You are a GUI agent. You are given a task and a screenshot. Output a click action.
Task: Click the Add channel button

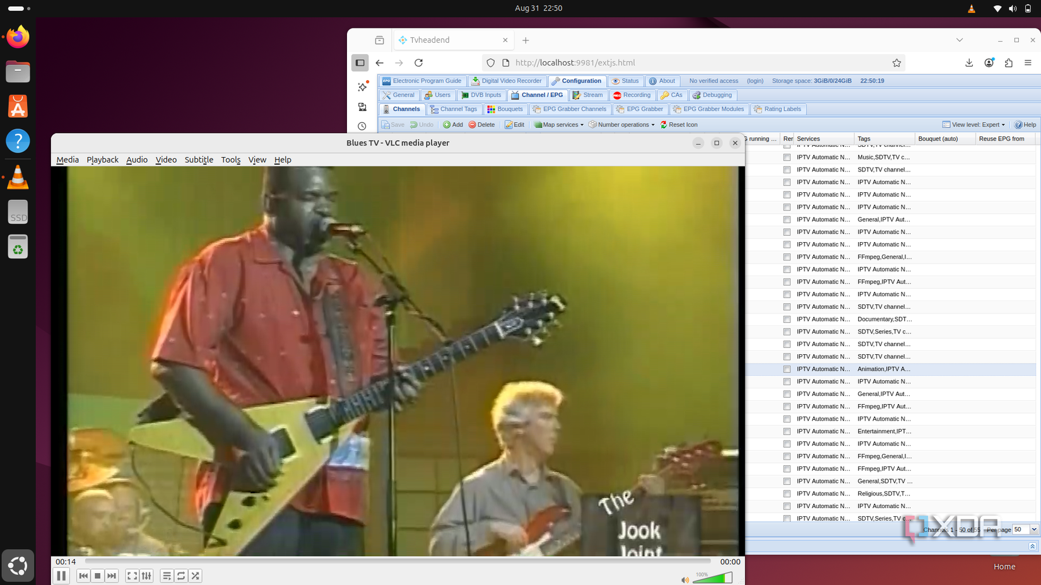click(453, 125)
